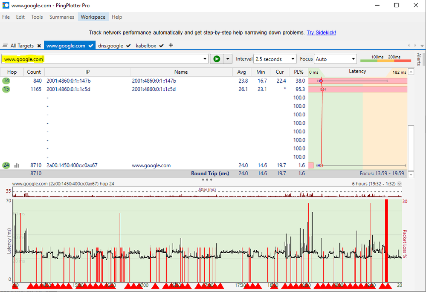The width and height of the screenshot is (426, 292).
Task: Click the Hop column header
Action: click(x=12, y=72)
